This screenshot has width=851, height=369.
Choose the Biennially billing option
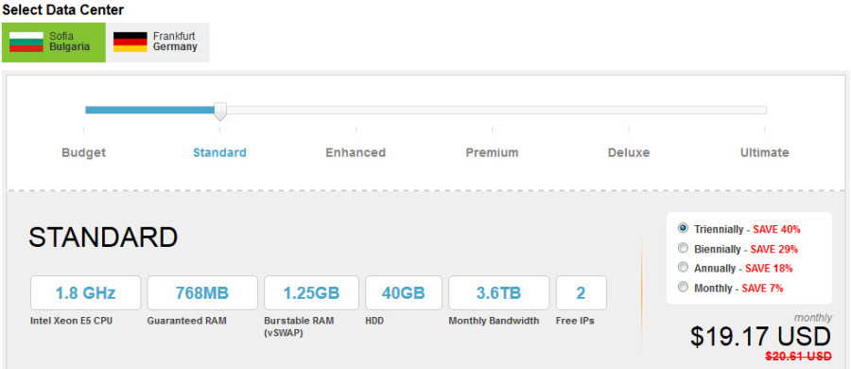(683, 248)
